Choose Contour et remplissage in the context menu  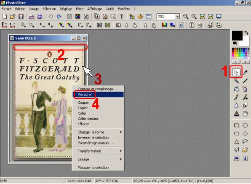pyautogui.click(x=98, y=89)
